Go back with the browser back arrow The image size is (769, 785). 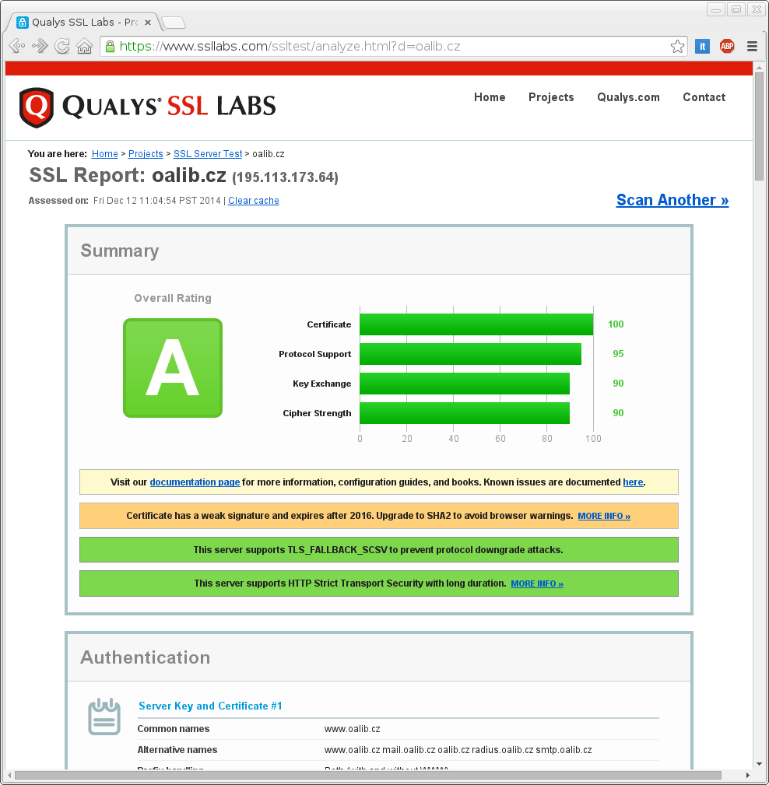point(17,46)
